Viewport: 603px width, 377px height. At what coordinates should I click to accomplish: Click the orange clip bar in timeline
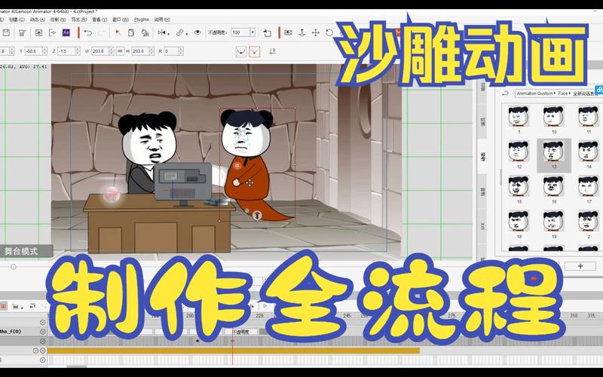pyautogui.click(x=234, y=351)
